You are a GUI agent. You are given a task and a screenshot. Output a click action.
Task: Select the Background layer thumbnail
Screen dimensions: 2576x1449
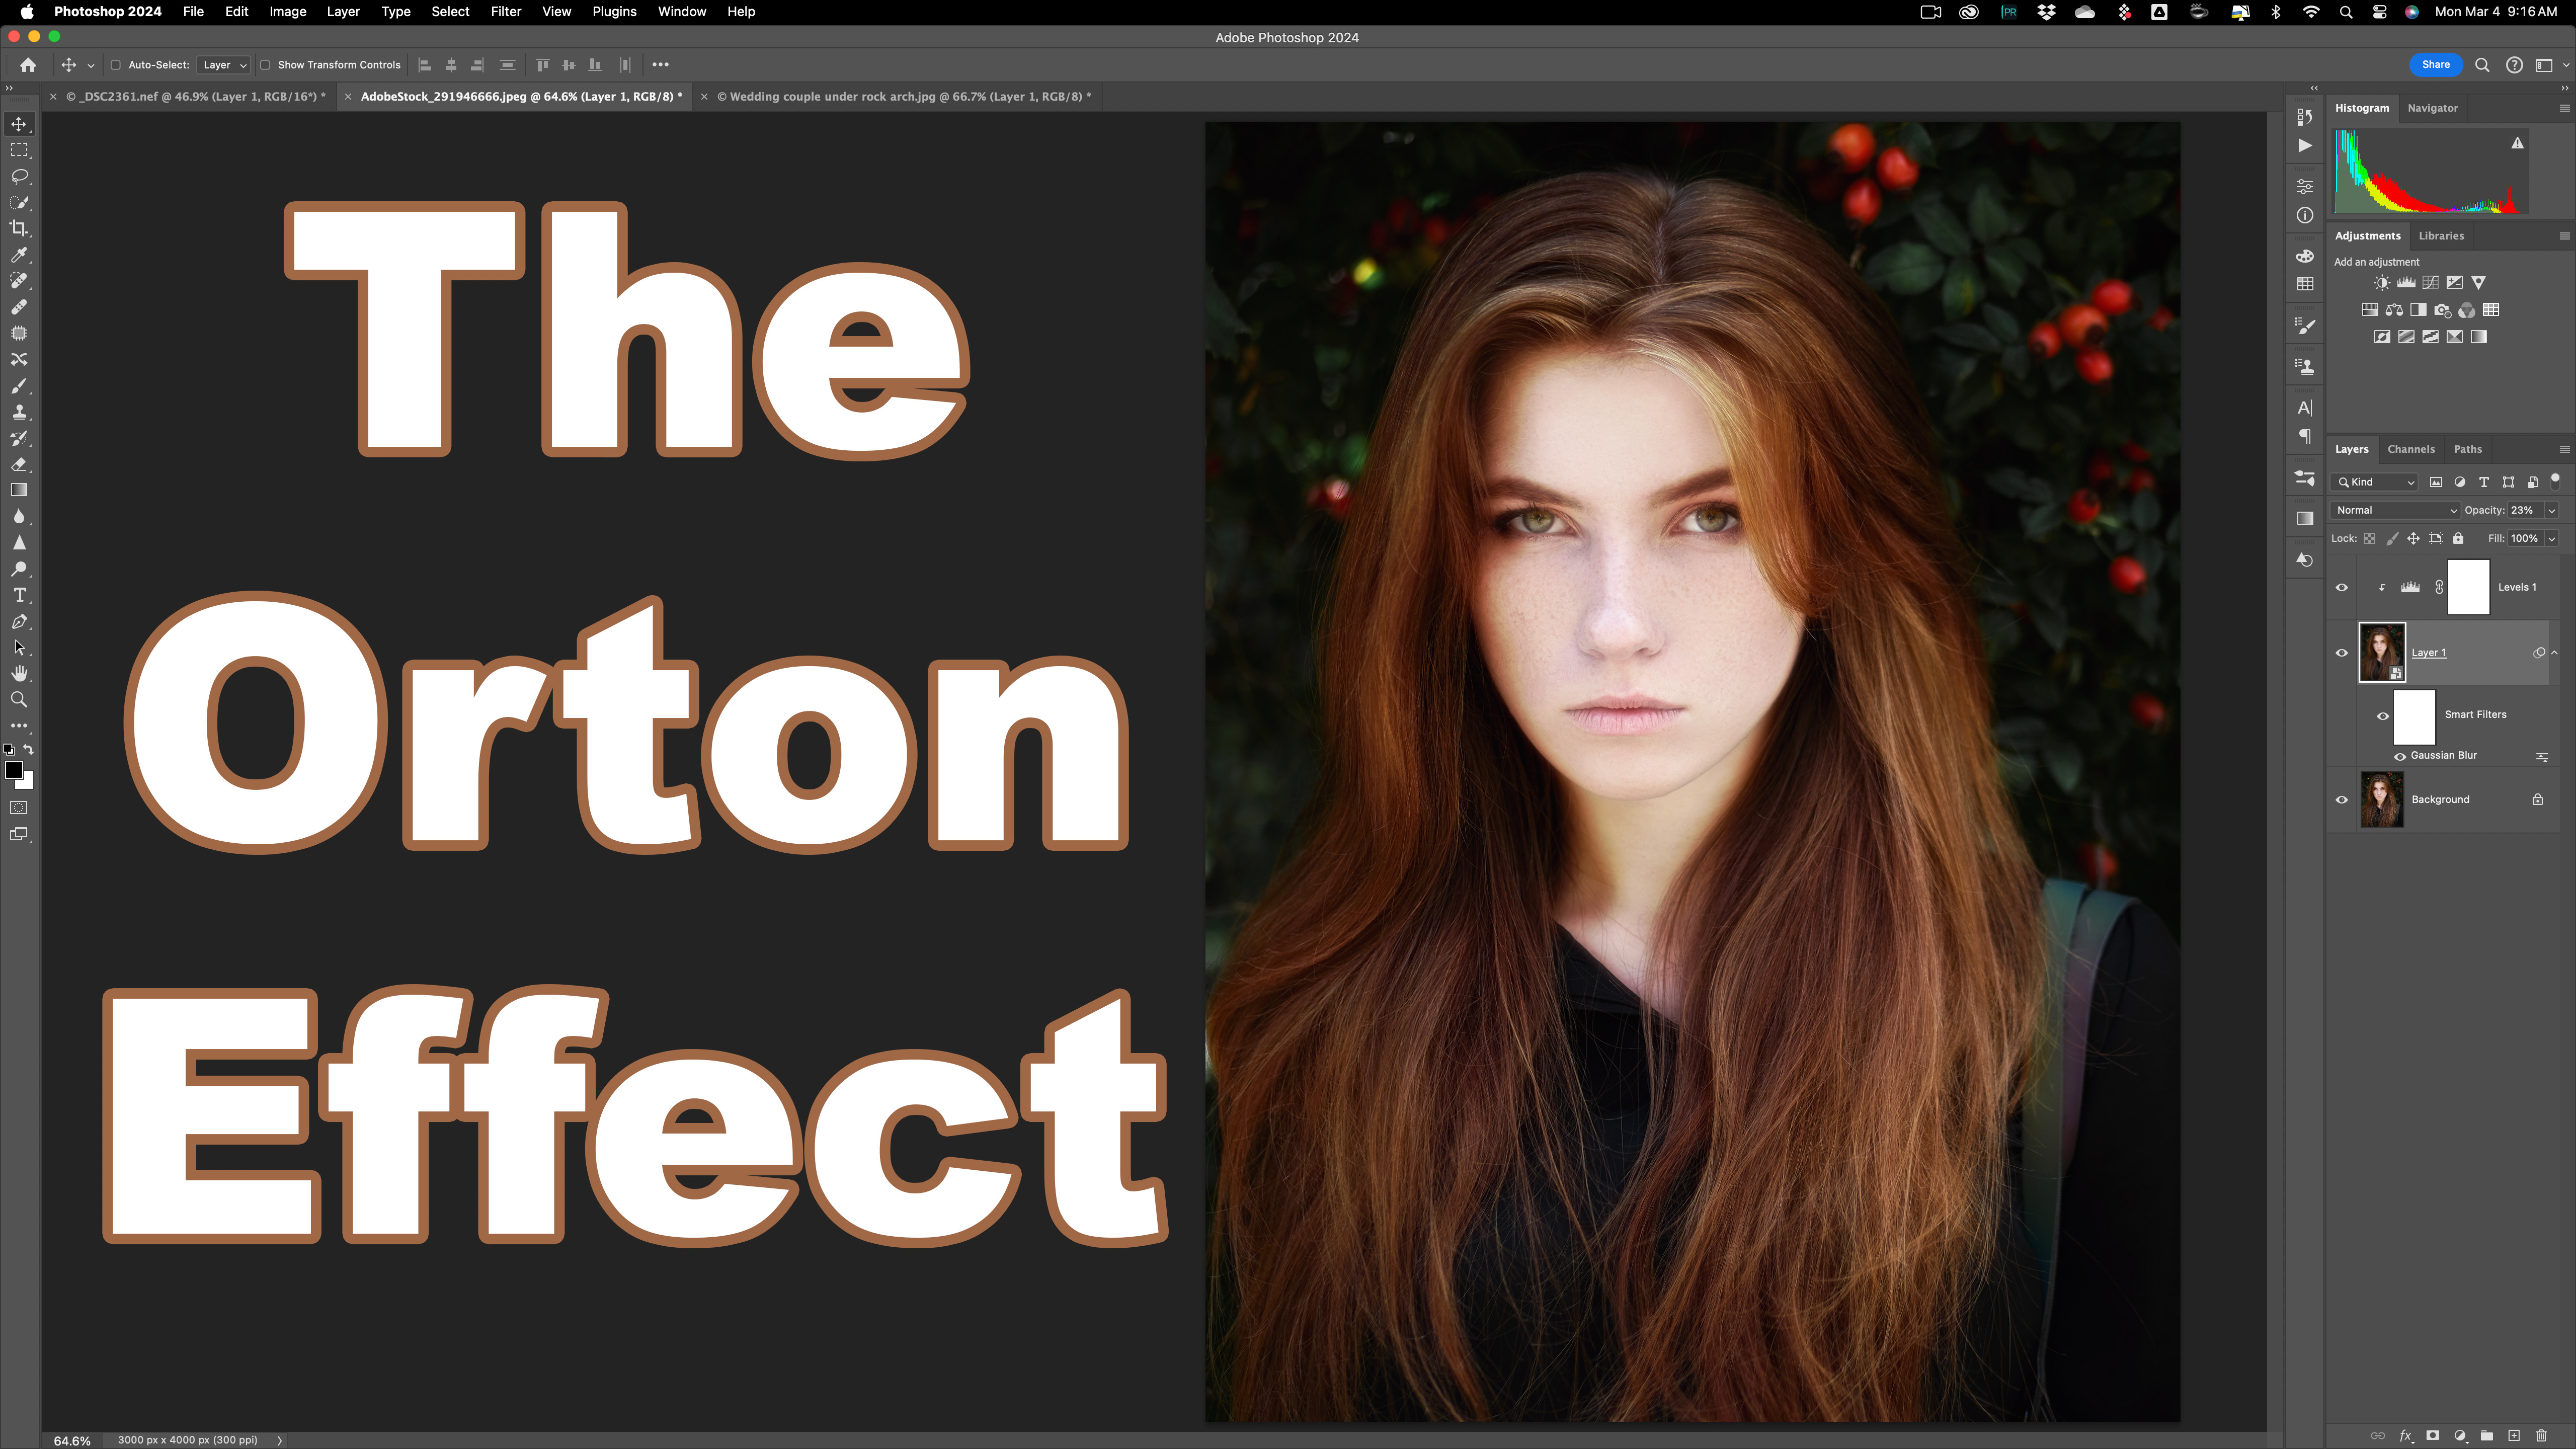pyautogui.click(x=2382, y=800)
